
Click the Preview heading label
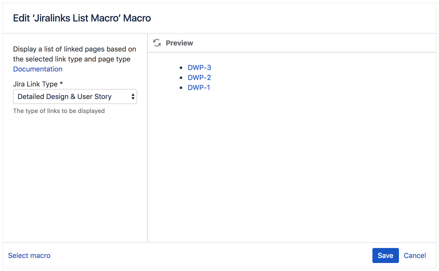click(179, 43)
